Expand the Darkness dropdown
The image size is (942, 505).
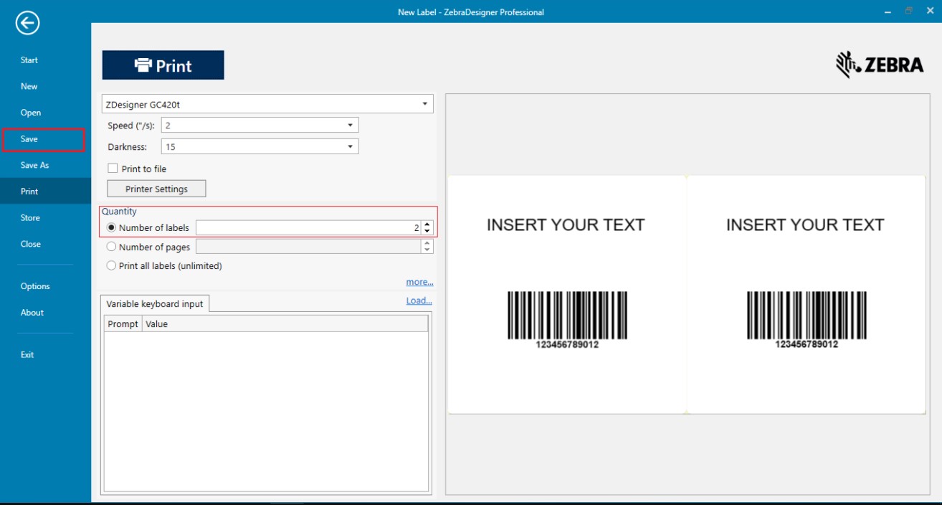pos(351,146)
